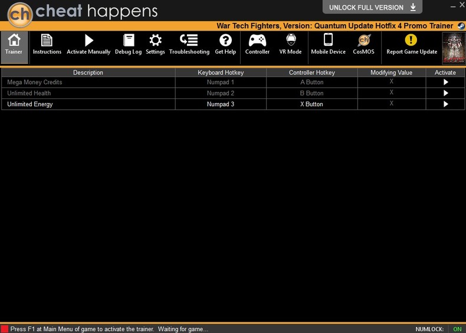The height and width of the screenshot is (333, 466).
Task: Click the Unlock Full Version button
Action: [372, 7]
